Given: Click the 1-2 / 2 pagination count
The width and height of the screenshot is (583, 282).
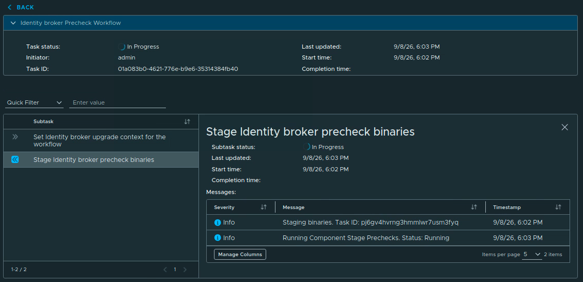Looking at the screenshot, I should click(x=19, y=270).
